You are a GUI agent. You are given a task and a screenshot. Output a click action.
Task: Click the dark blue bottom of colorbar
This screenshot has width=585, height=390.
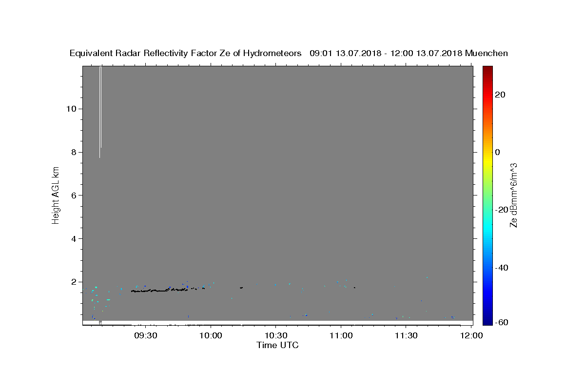click(487, 321)
